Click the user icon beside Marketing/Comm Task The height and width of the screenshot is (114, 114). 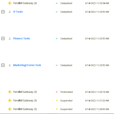point(10,65)
